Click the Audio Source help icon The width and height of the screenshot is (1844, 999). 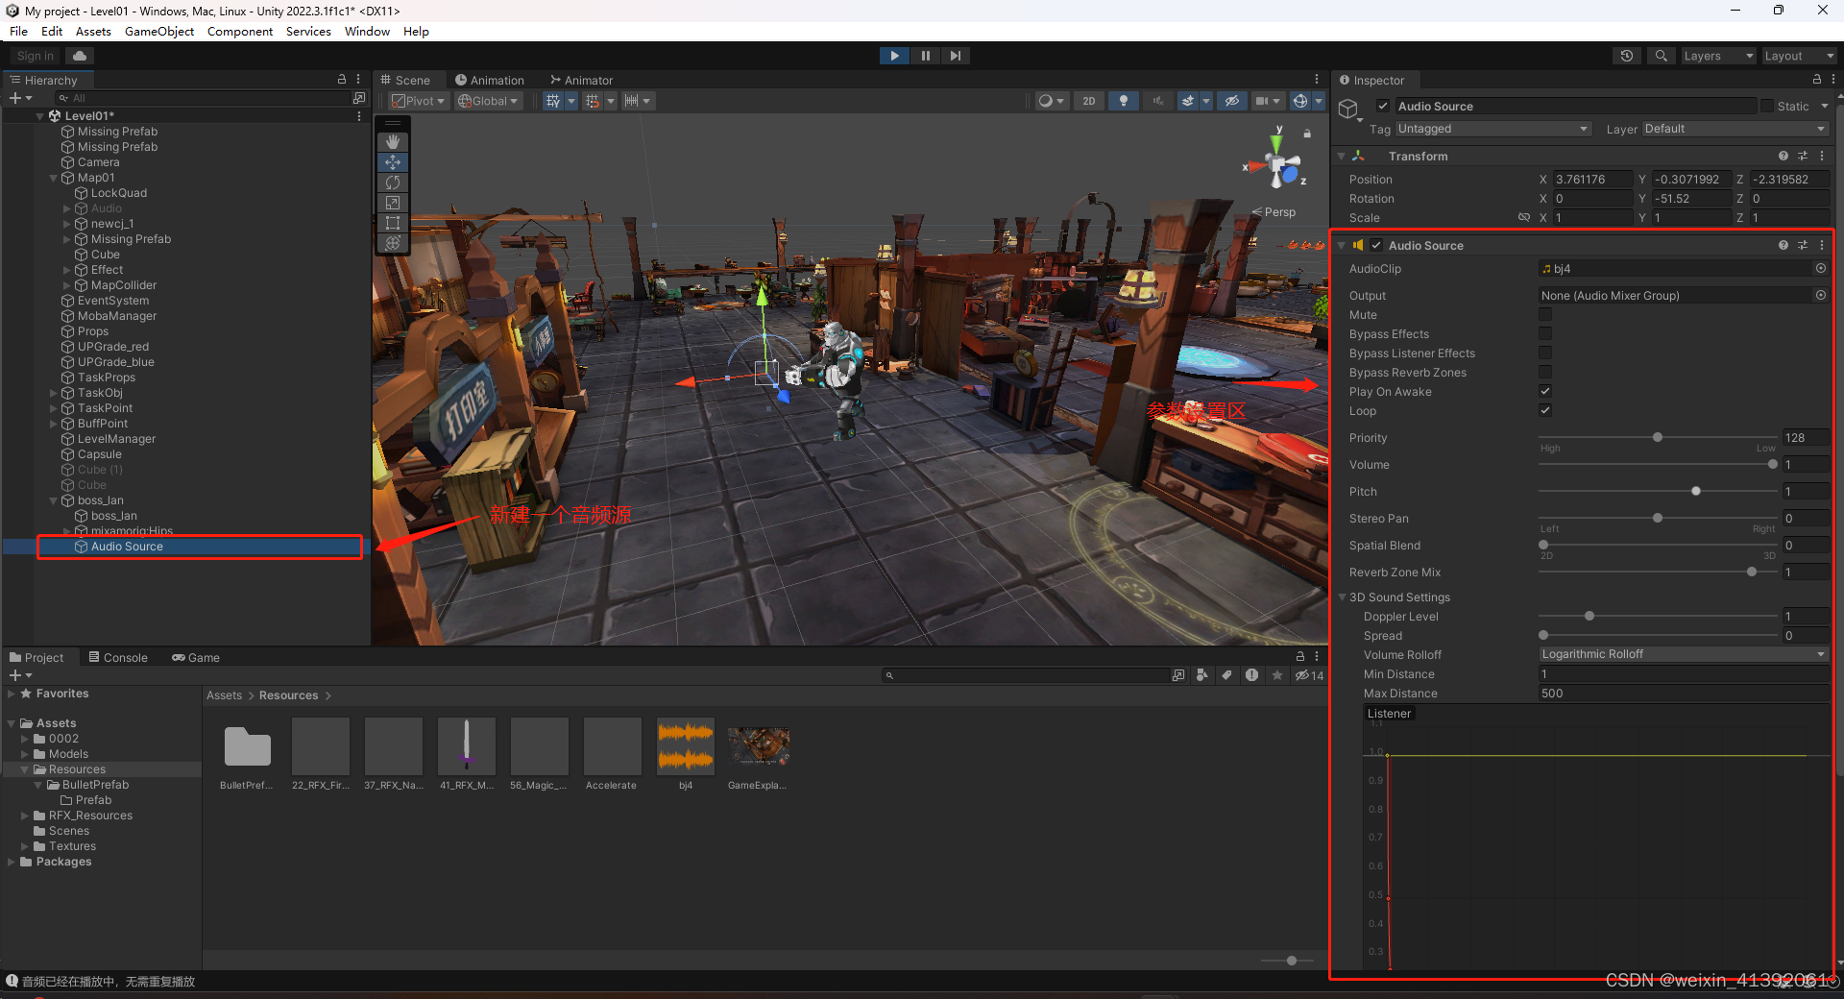tap(1783, 245)
